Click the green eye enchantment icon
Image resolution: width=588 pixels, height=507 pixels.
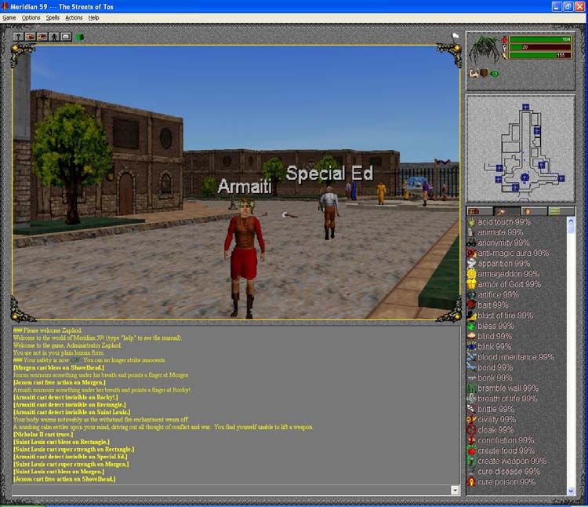pos(495,74)
